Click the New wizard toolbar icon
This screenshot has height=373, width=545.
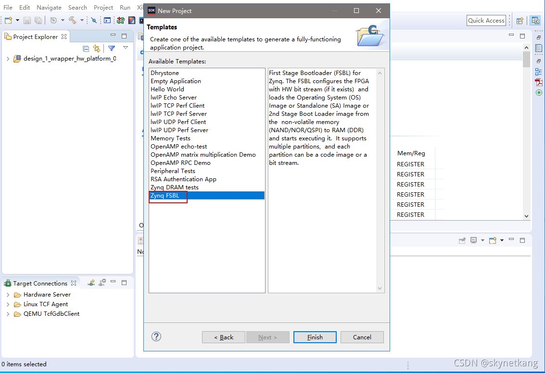[x=8, y=21]
